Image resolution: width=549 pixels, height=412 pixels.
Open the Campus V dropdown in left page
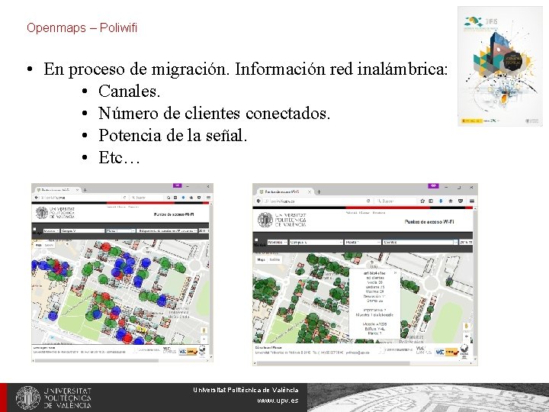point(82,231)
